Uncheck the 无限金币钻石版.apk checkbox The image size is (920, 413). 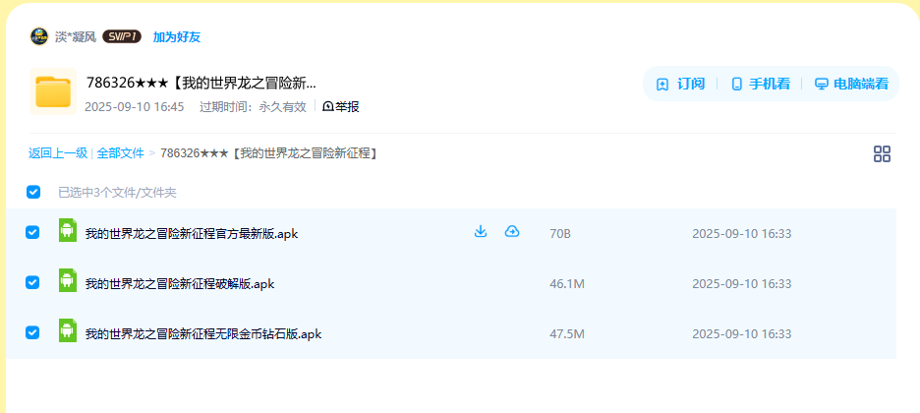point(32,332)
